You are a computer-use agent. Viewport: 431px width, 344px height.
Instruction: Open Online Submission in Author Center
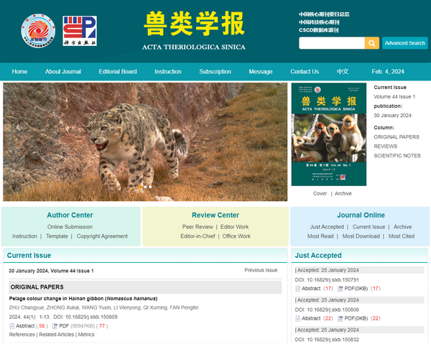(x=70, y=227)
